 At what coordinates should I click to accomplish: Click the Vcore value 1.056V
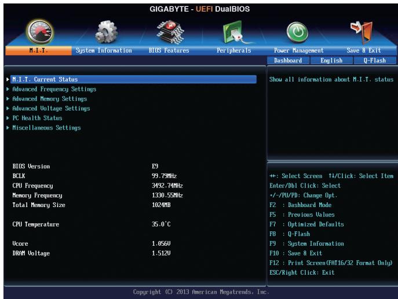point(161,243)
